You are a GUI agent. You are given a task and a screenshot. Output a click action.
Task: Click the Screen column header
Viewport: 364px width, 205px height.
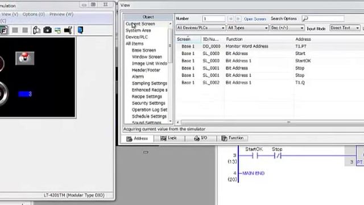pos(188,39)
